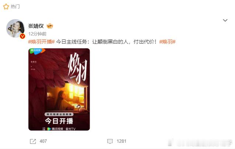The height and width of the screenshot is (149, 235).
Task: Open the 热门 label
Action: (x=15, y=6)
